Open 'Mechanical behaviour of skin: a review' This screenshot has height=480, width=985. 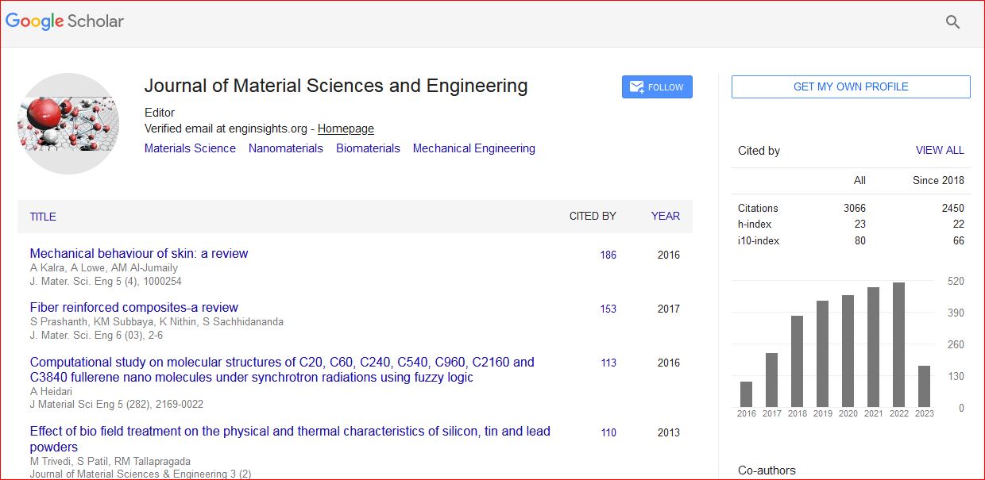click(139, 254)
